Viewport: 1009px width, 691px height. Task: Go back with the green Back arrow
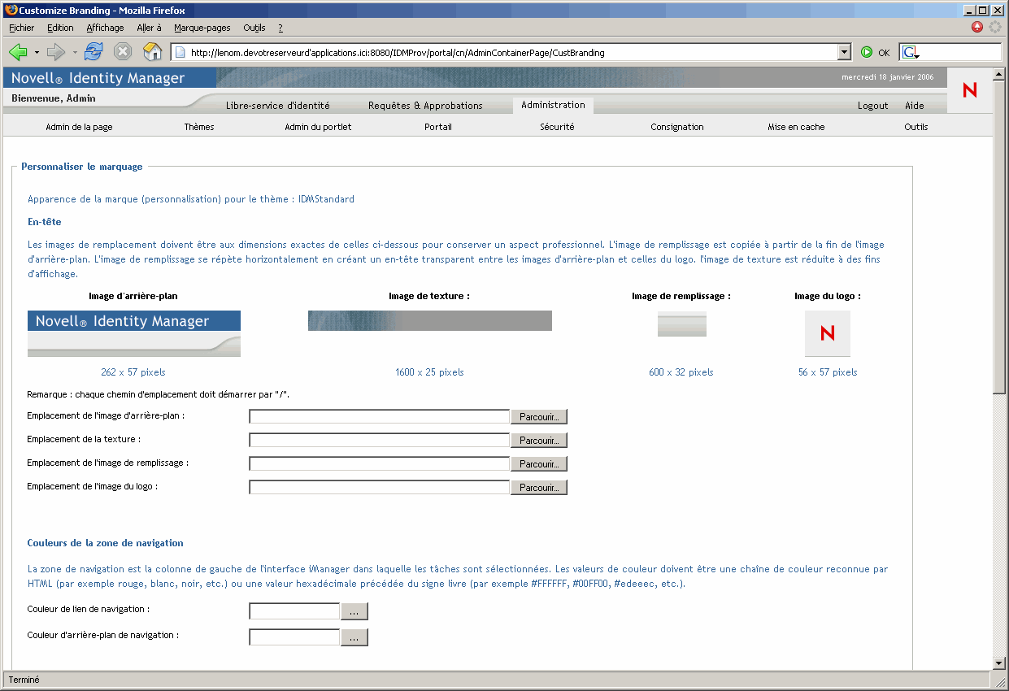pyautogui.click(x=18, y=52)
